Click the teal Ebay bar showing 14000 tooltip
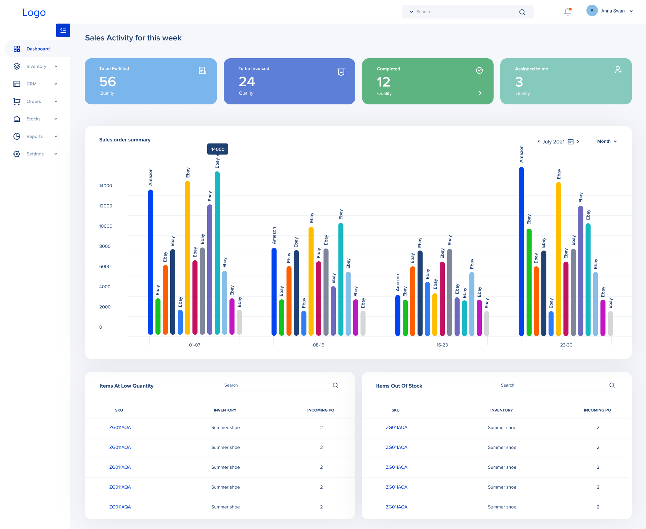This screenshot has width=646, height=529. [217, 253]
